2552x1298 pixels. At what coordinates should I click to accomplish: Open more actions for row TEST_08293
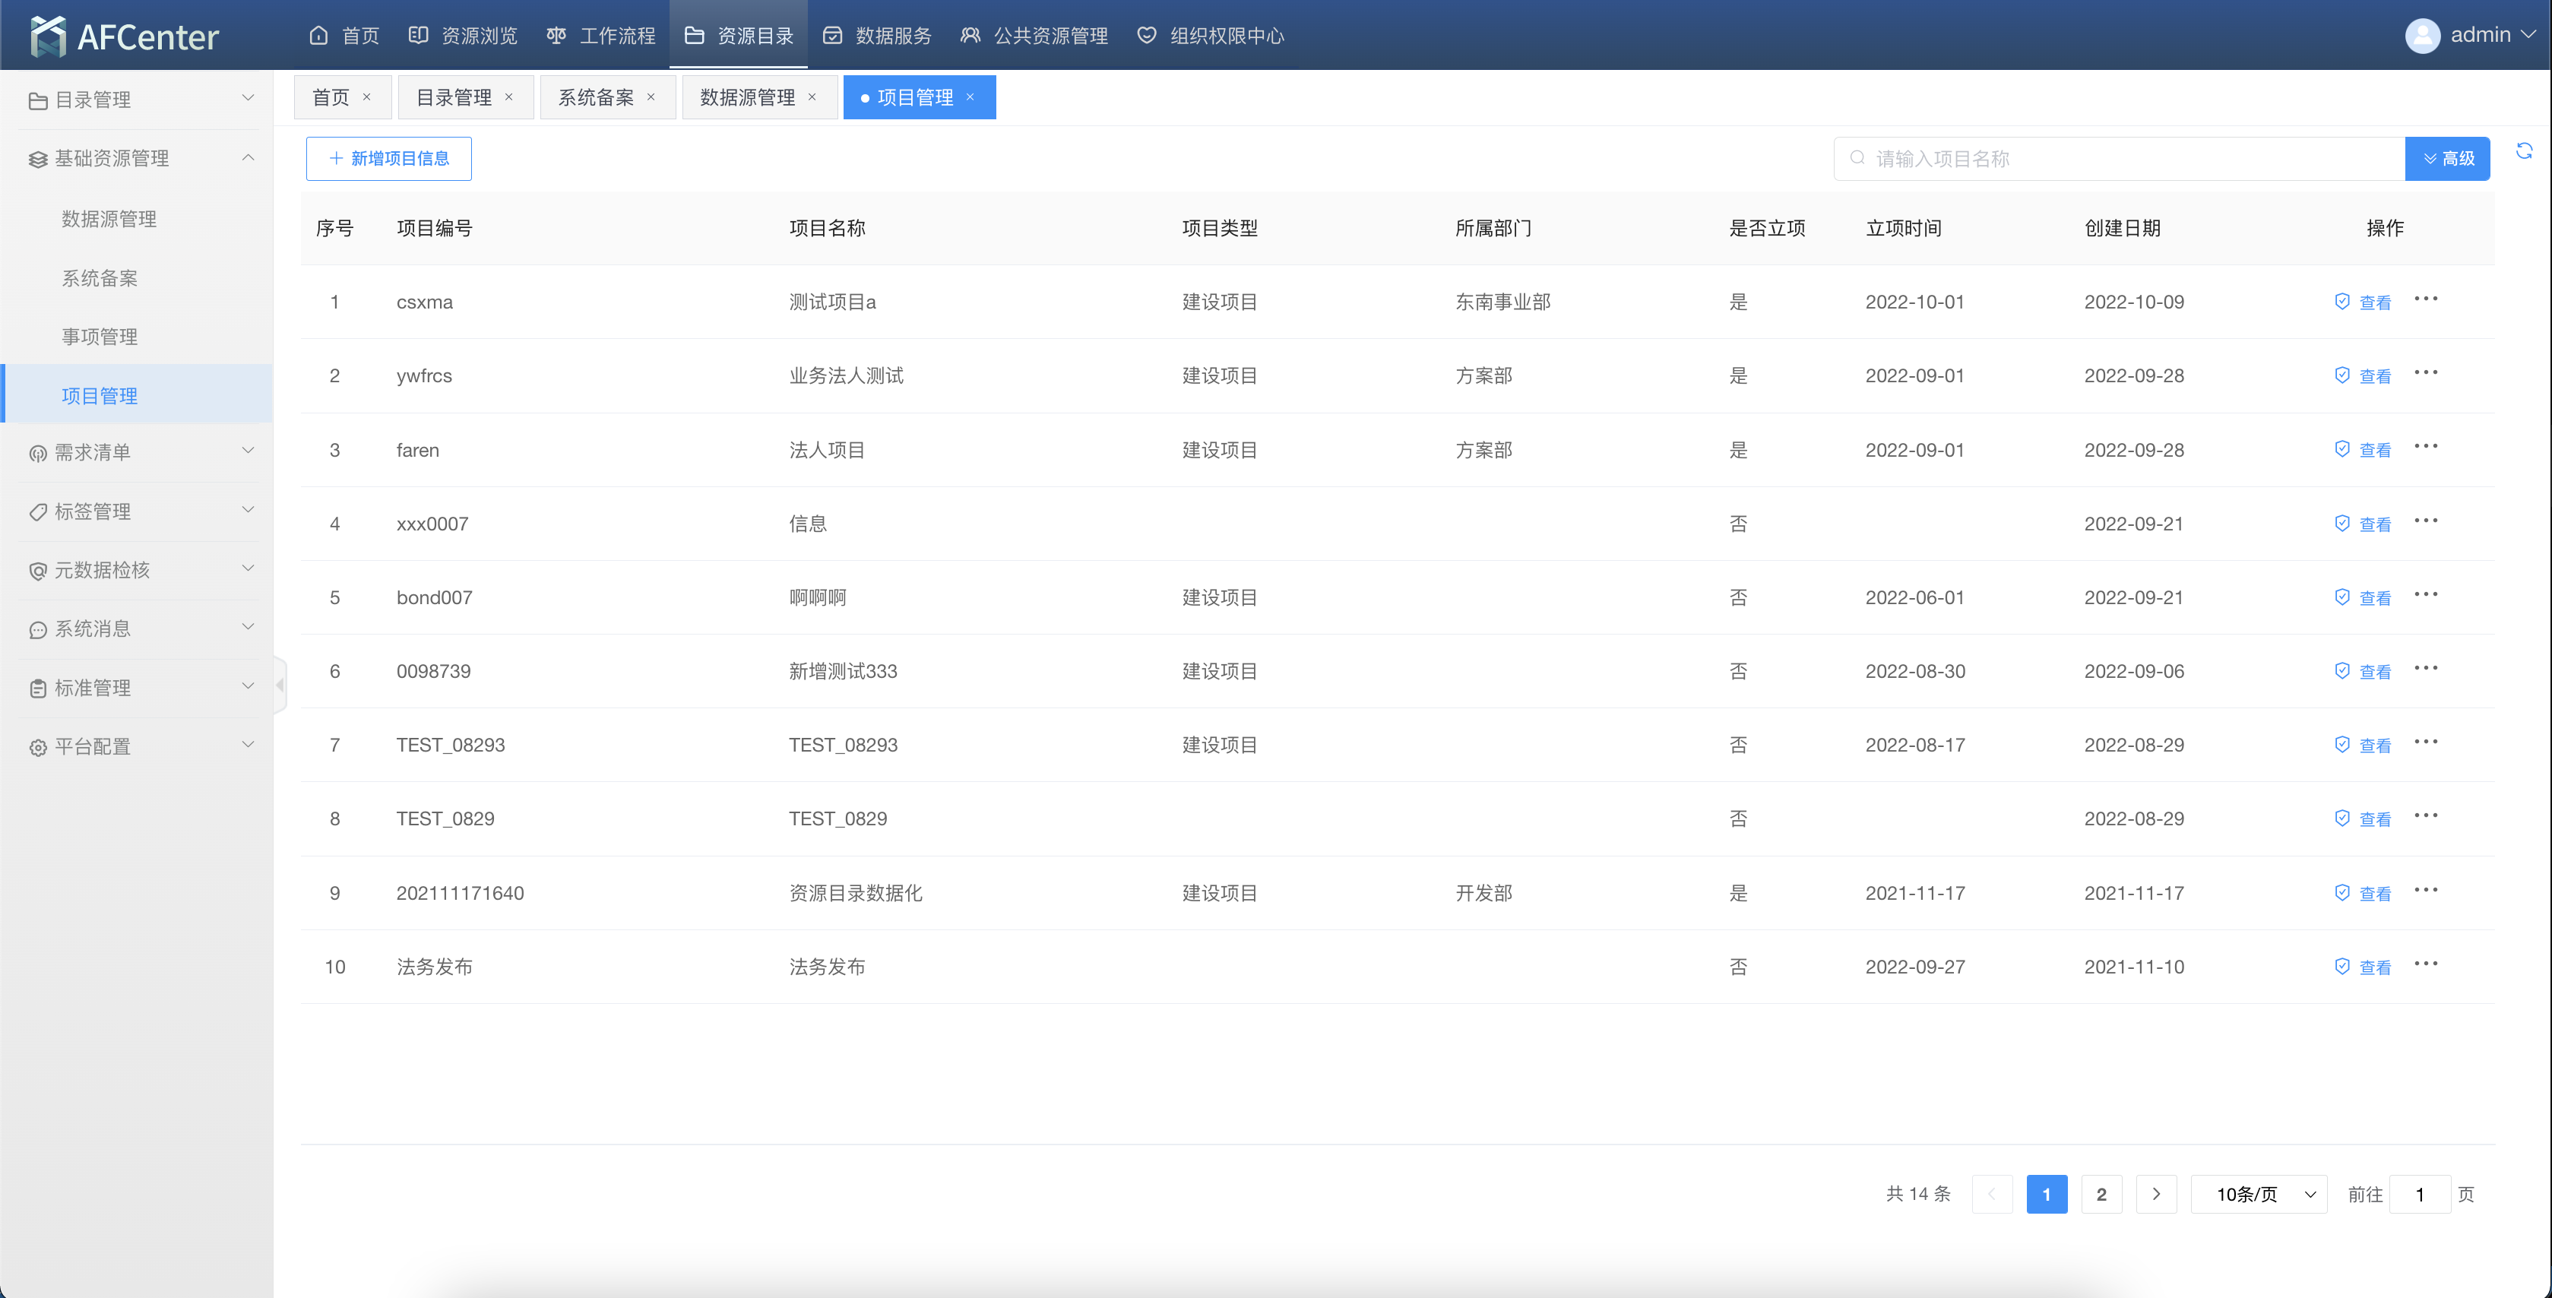point(2426,742)
